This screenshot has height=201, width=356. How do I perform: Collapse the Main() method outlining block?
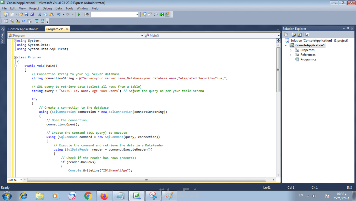(15, 66)
